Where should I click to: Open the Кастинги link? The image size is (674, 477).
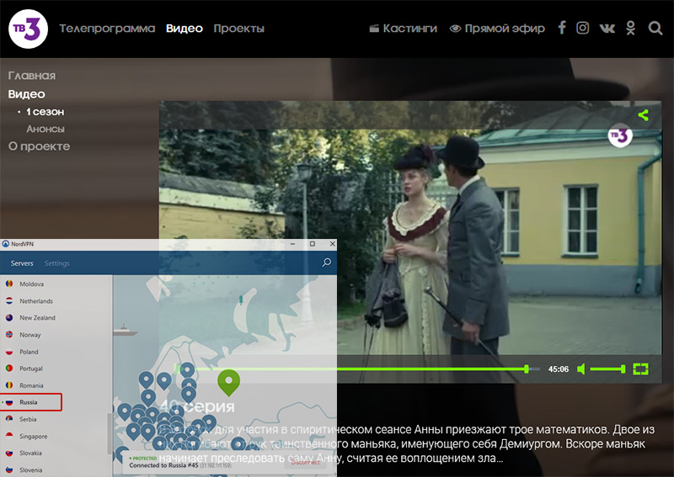404,29
